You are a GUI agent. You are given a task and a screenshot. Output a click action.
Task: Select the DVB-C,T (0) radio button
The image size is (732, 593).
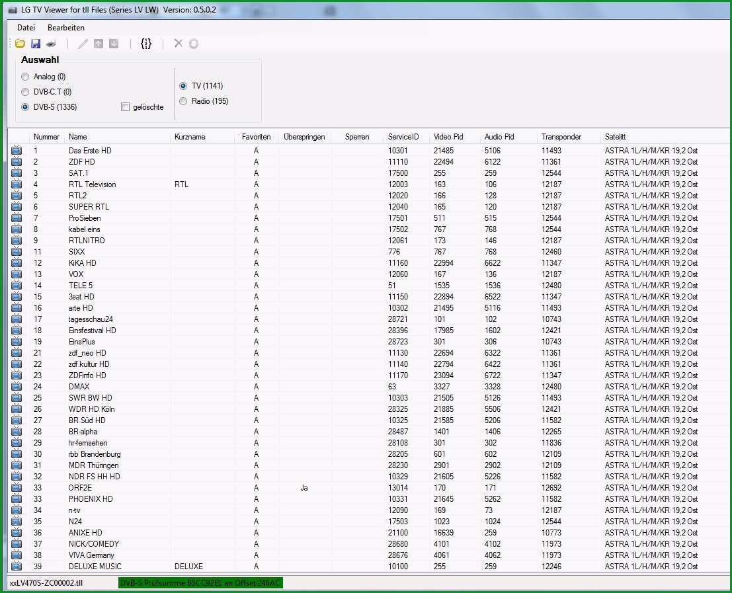point(25,92)
